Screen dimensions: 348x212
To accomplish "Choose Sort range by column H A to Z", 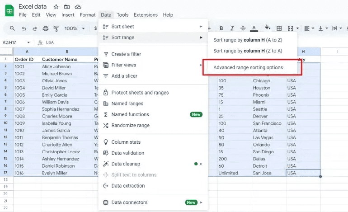I will 248,40.
